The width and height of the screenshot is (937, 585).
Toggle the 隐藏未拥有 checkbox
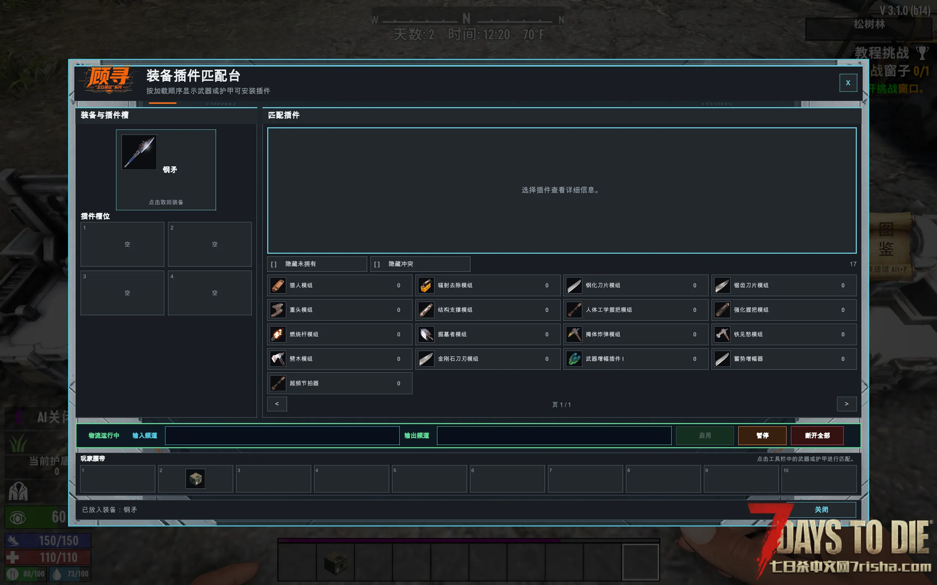point(274,264)
